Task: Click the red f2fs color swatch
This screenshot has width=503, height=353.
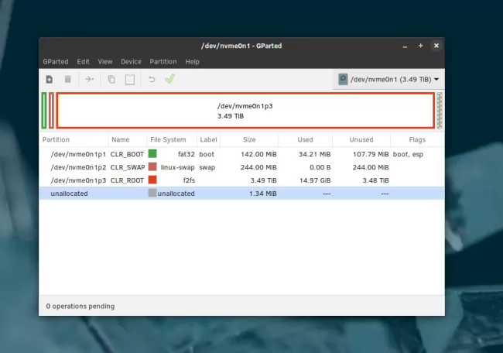Action: click(153, 180)
